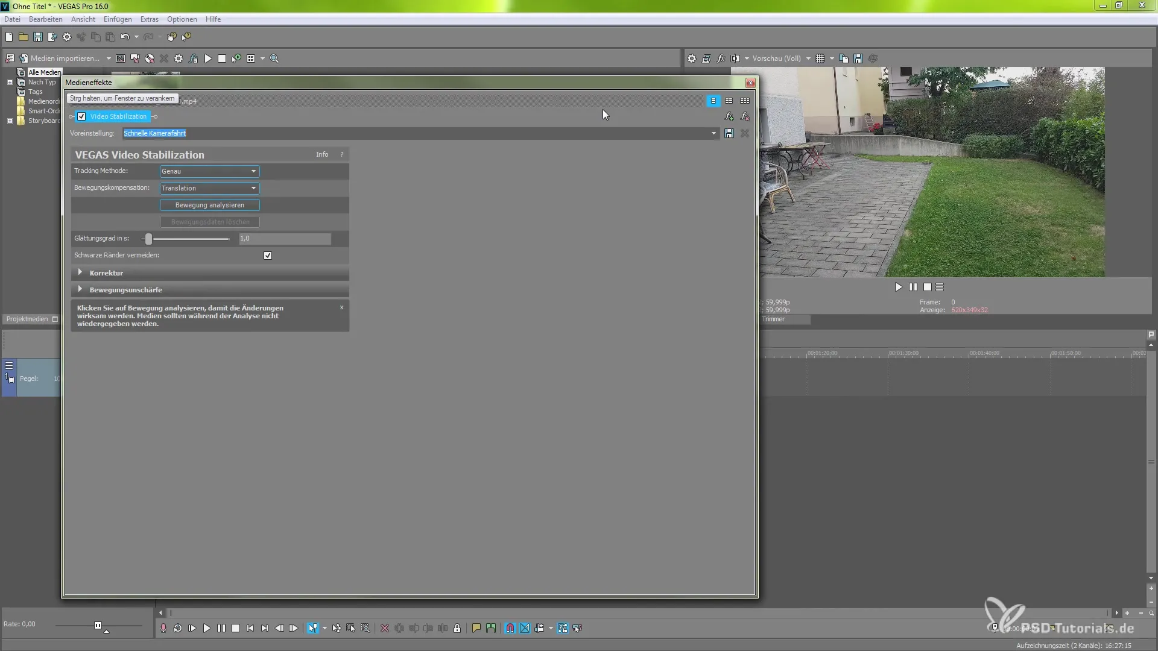Play the video in preview window

[x=899, y=288]
